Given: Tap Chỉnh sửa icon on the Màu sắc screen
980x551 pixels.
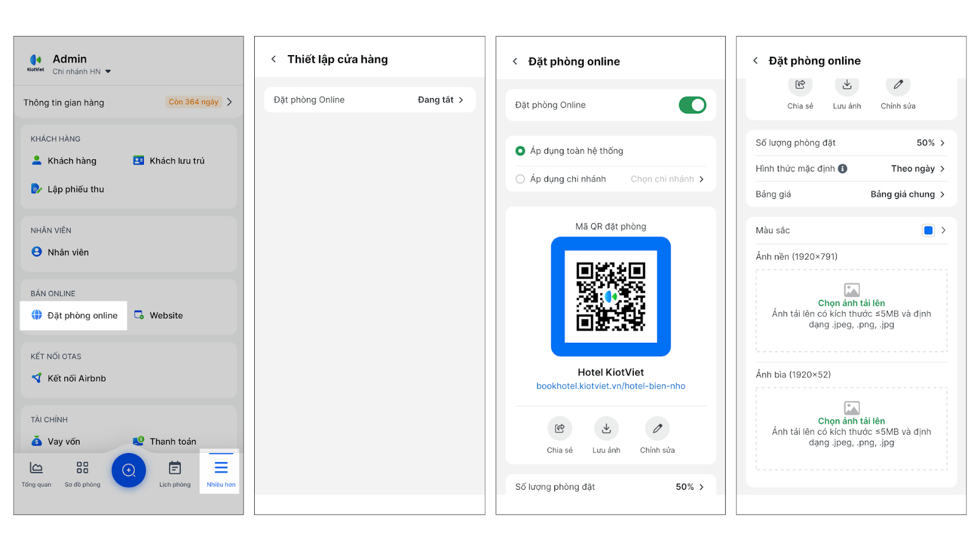Looking at the screenshot, I should 898,86.
